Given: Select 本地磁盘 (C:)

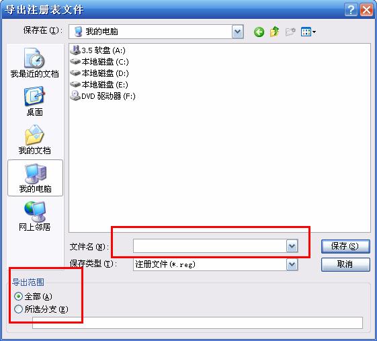Looking at the screenshot, I should 99,62.
